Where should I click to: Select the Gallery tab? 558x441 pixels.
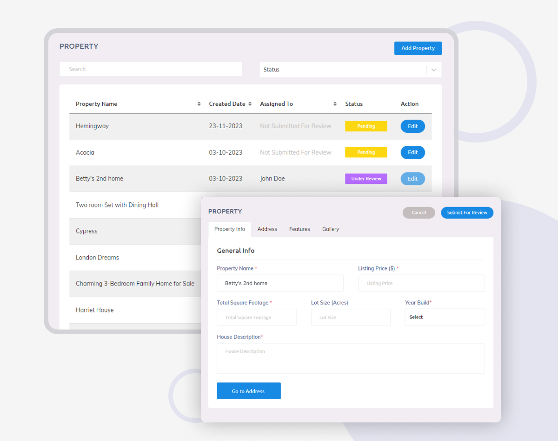point(331,229)
